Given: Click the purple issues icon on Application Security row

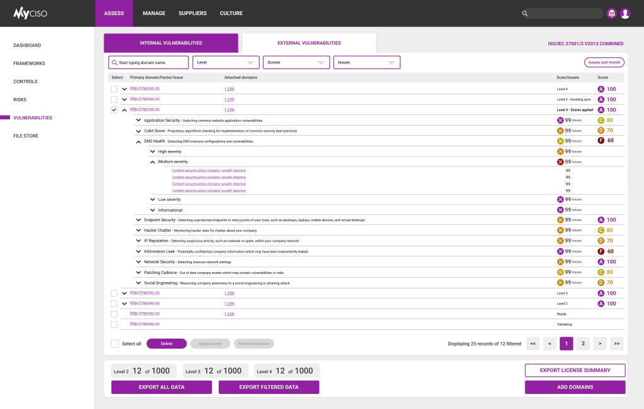Looking at the screenshot, I should [x=559, y=120].
